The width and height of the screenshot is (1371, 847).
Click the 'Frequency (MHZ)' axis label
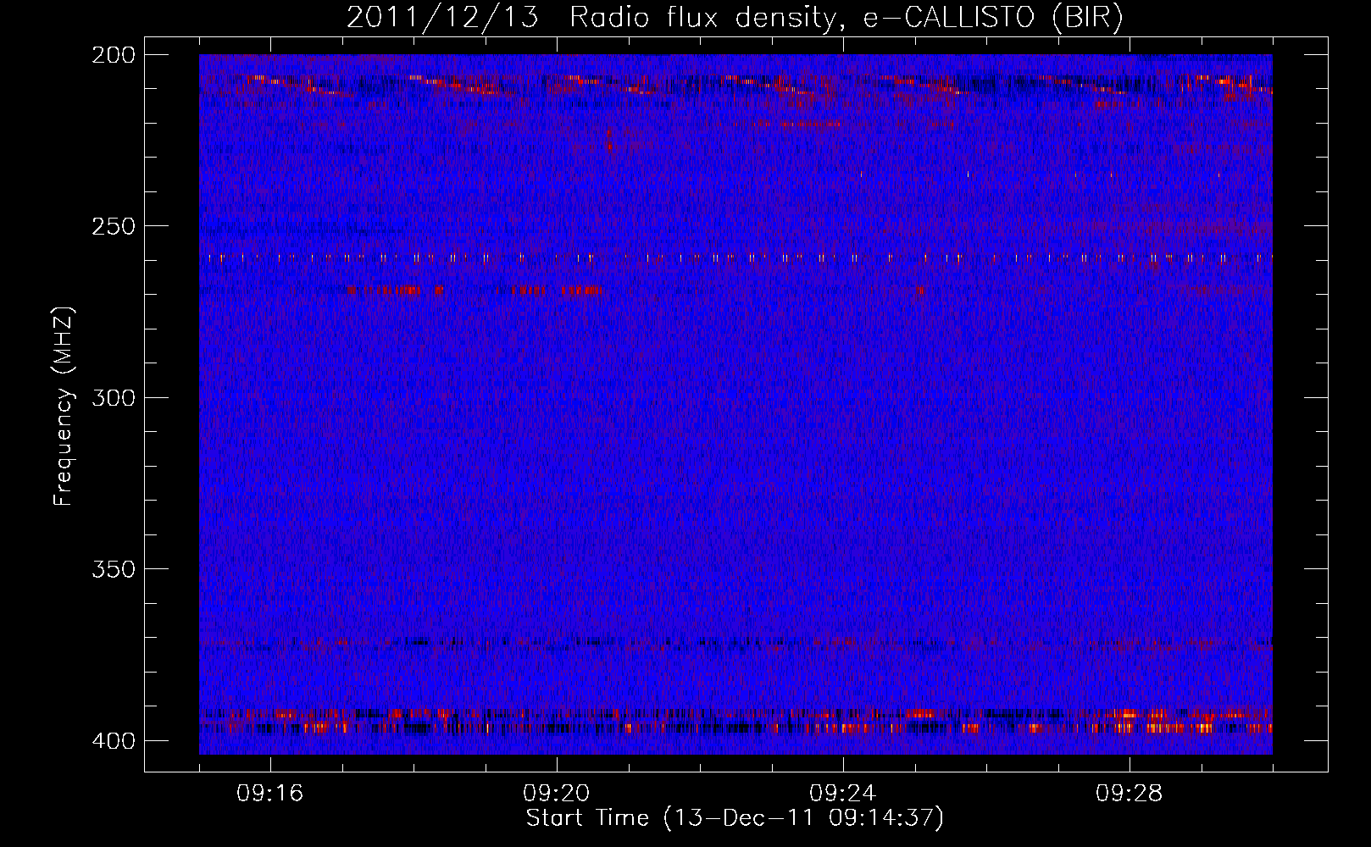pos(64,406)
